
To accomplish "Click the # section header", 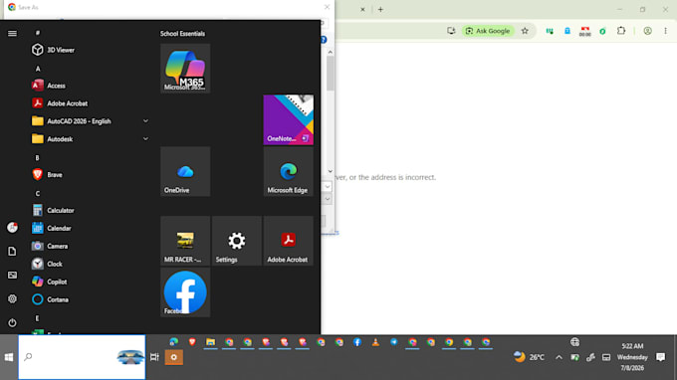I will (38, 33).
